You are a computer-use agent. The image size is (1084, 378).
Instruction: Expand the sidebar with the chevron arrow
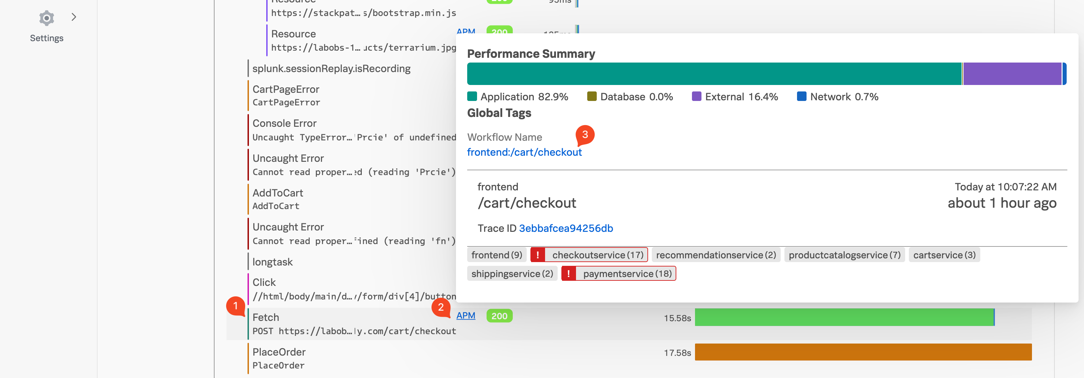point(74,17)
